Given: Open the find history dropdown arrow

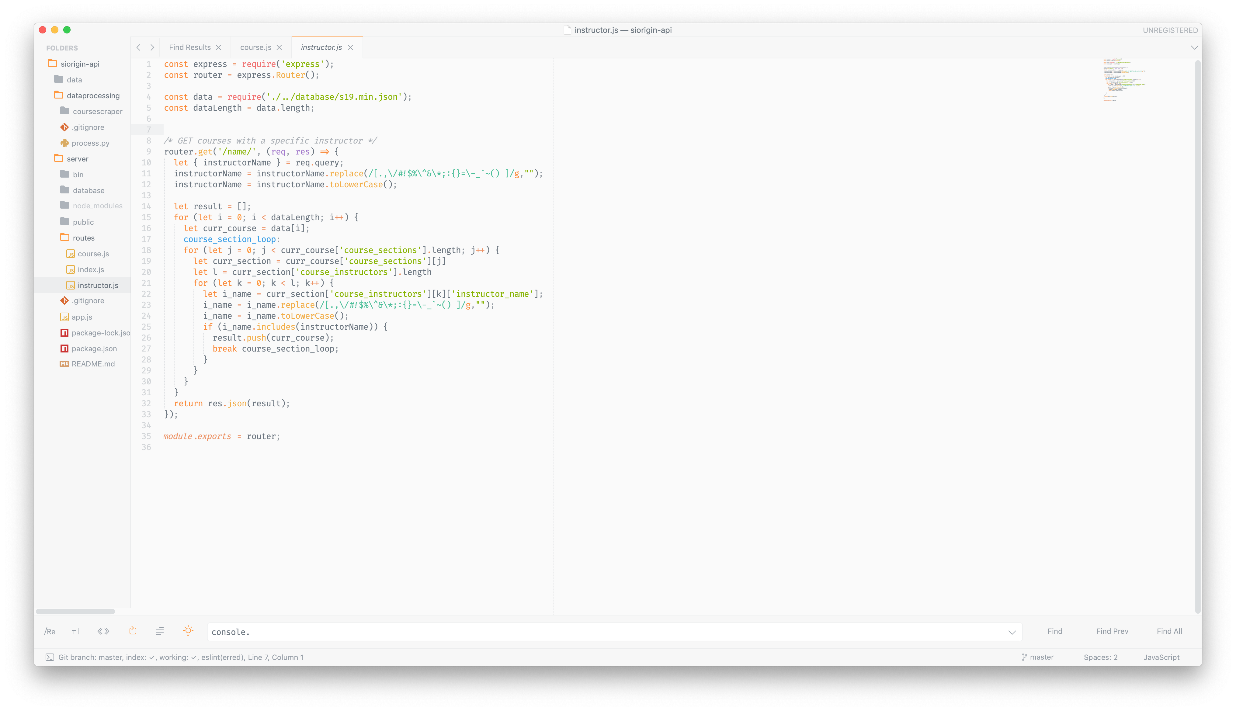Looking at the screenshot, I should coord(1012,632).
